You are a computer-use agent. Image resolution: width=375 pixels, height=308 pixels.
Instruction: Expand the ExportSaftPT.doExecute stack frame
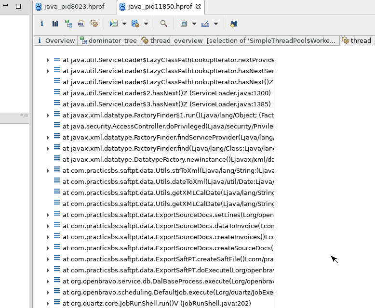[48, 270]
